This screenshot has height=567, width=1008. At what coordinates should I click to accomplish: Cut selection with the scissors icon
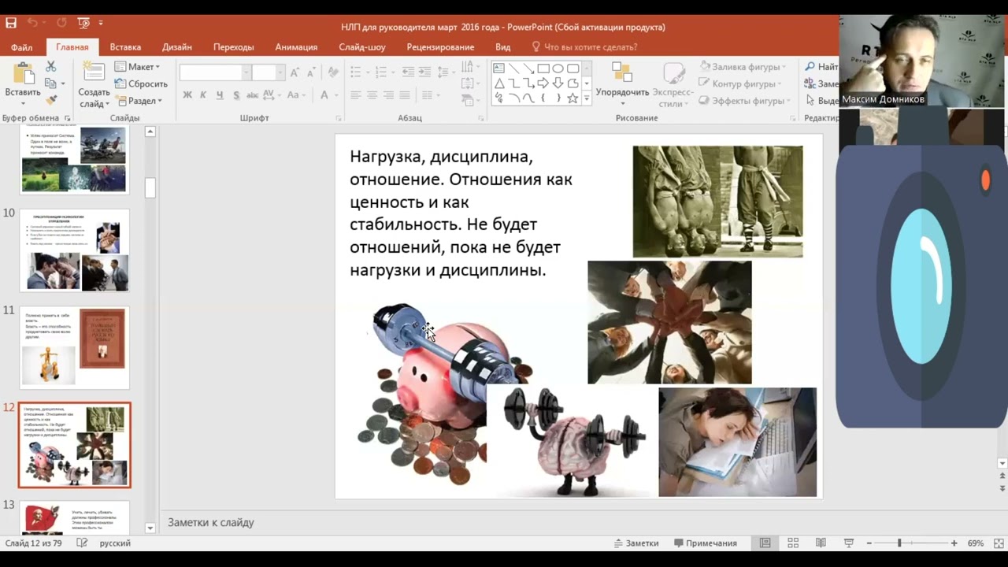pos(51,67)
